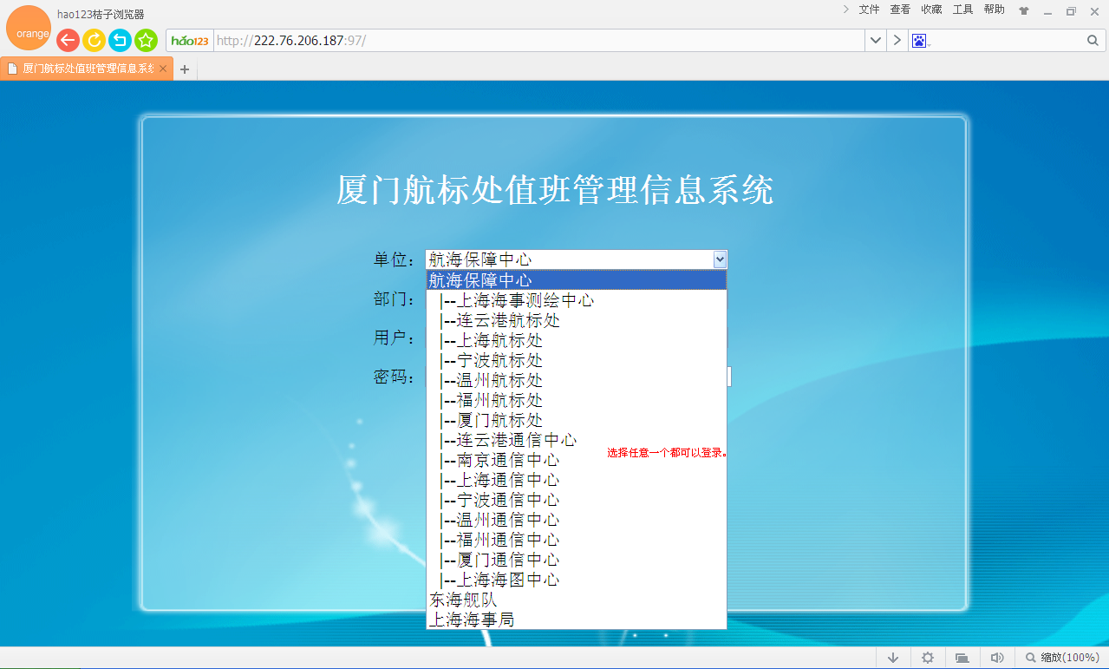Open the 文件 menu
The width and height of the screenshot is (1109, 669).
(869, 10)
